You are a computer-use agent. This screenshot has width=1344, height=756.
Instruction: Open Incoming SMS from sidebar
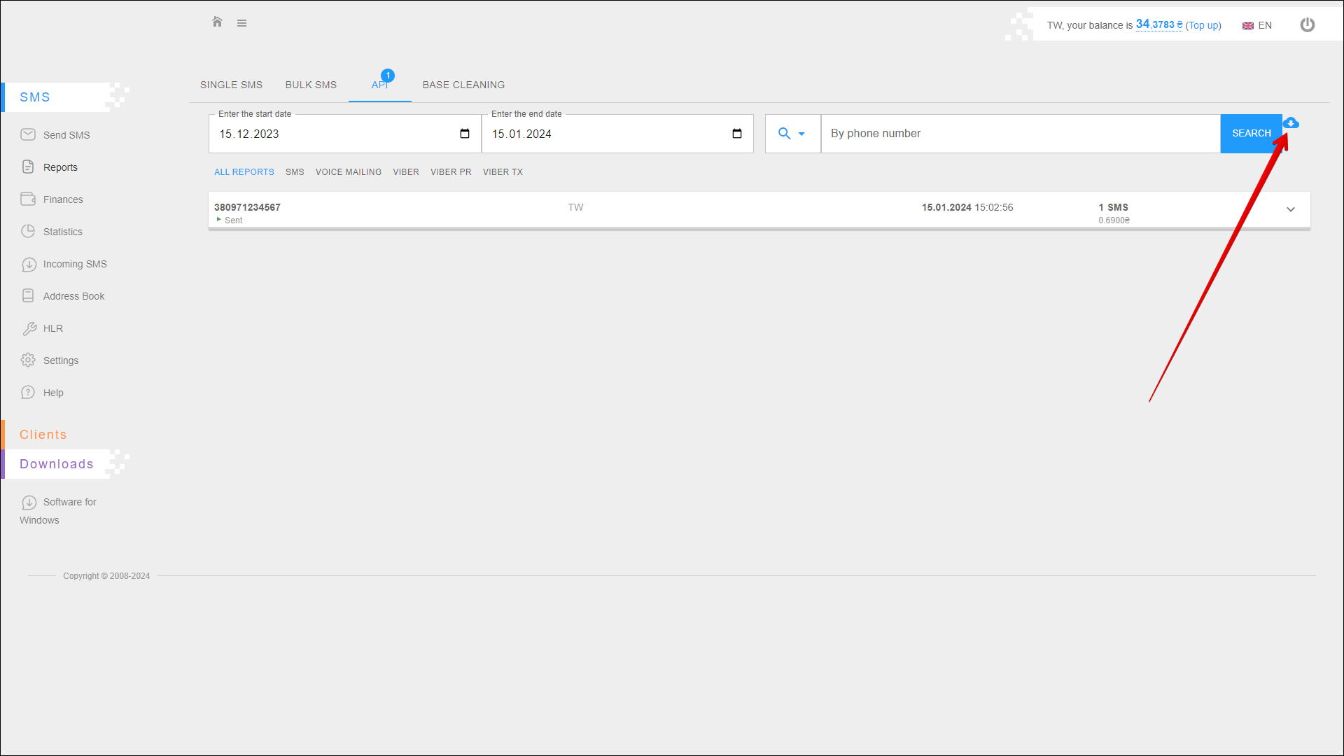(x=74, y=264)
